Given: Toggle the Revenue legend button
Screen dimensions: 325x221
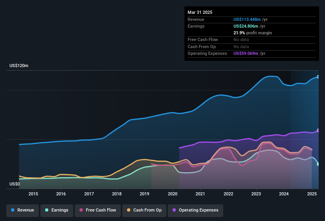Looking at the screenshot, I should [x=23, y=210].
